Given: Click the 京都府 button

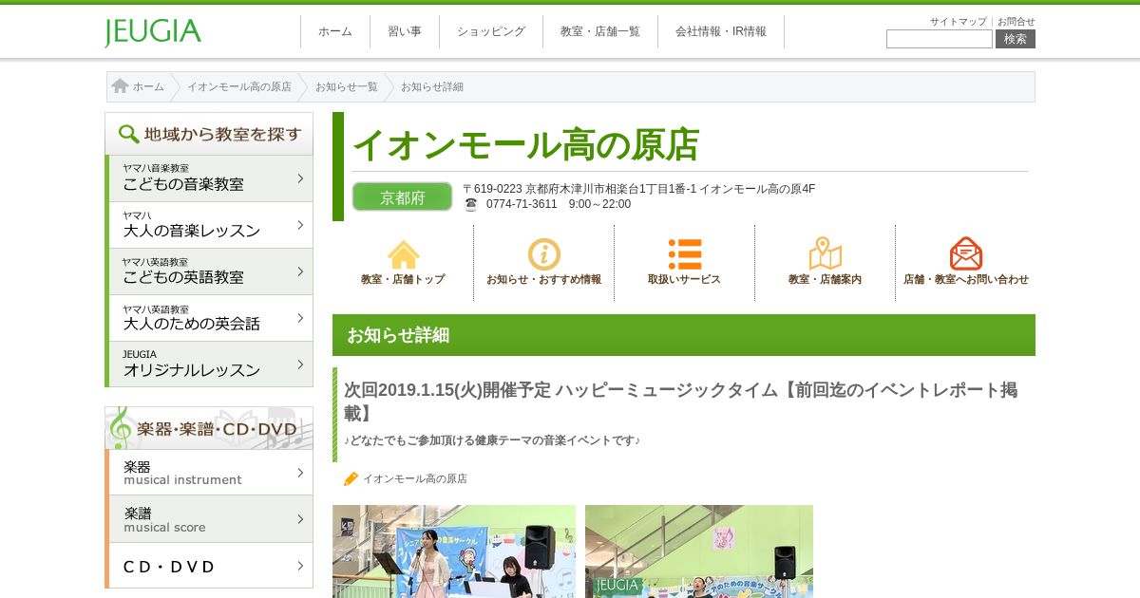Looking at the screenshot, I should click(403, 196).
